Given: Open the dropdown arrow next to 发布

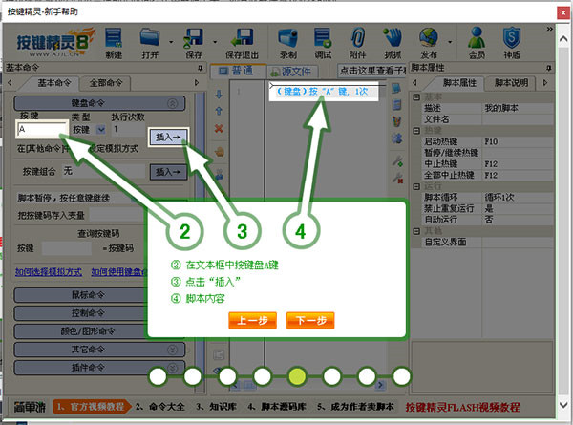Looking at the screenshot, I should click(x=450, y=42).
